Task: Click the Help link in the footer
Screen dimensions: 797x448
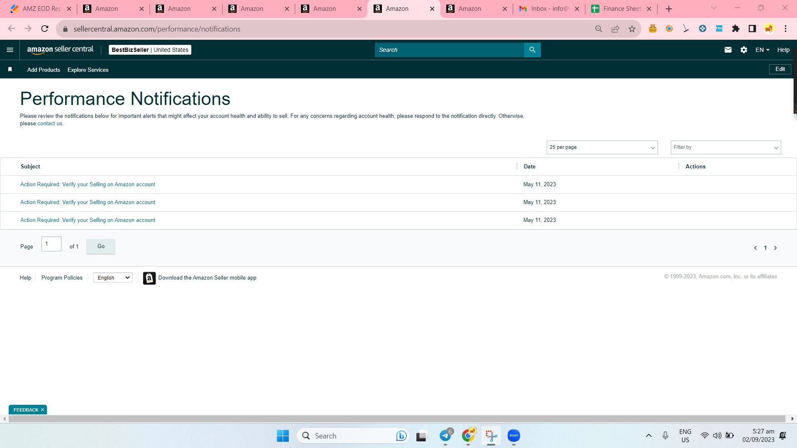Action: [x=25, y=278]
